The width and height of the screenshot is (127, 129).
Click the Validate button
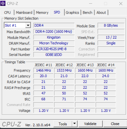coord(90,124)
